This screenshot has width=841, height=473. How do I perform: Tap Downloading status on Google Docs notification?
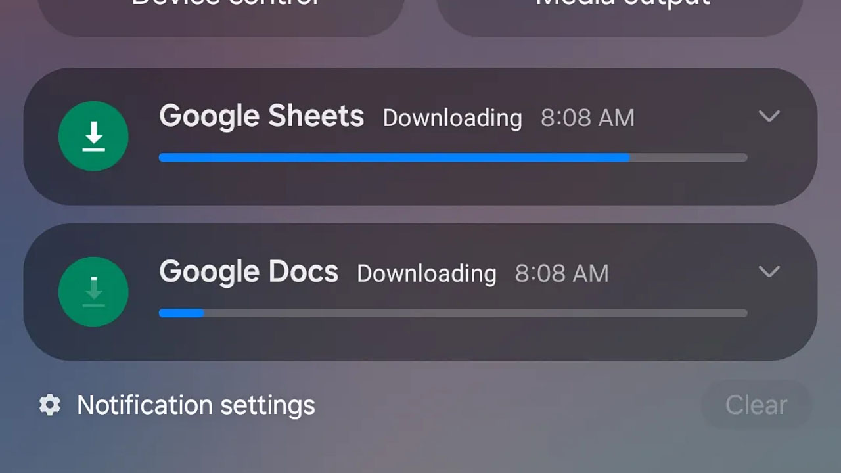[426, 274]
